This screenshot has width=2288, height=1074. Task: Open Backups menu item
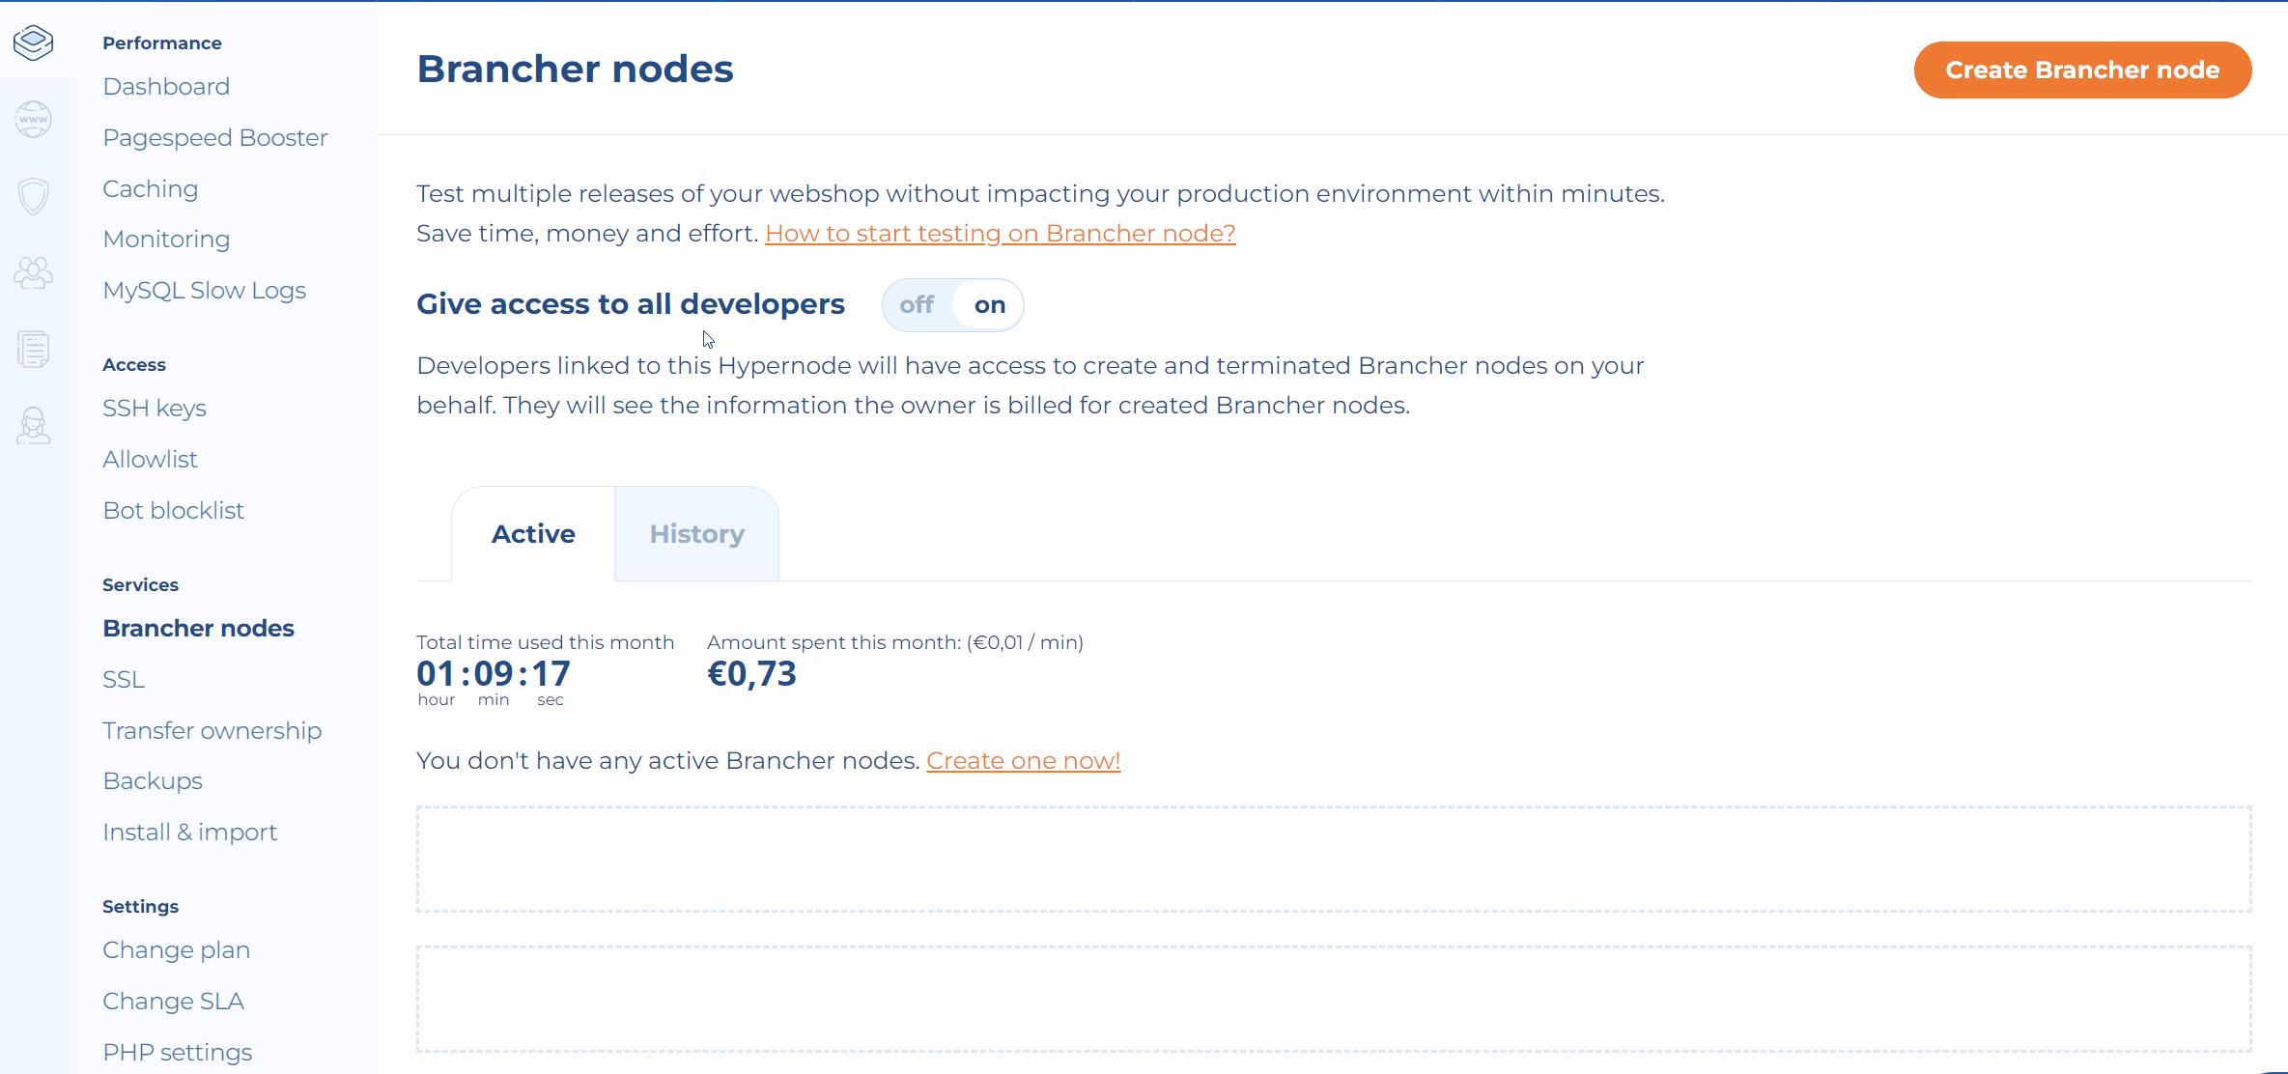(153, 781)
